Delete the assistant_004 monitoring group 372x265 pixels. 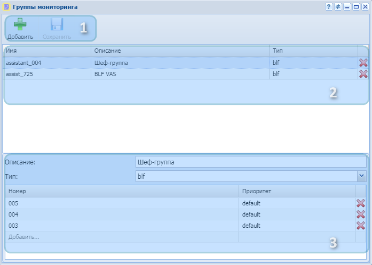(363, 63)
